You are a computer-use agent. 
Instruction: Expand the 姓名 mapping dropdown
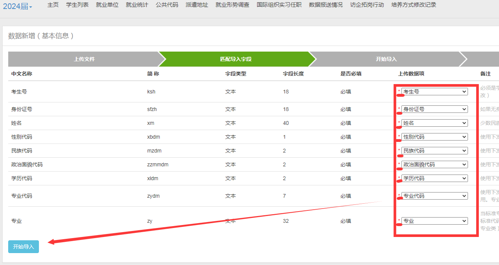click(434, 123)
